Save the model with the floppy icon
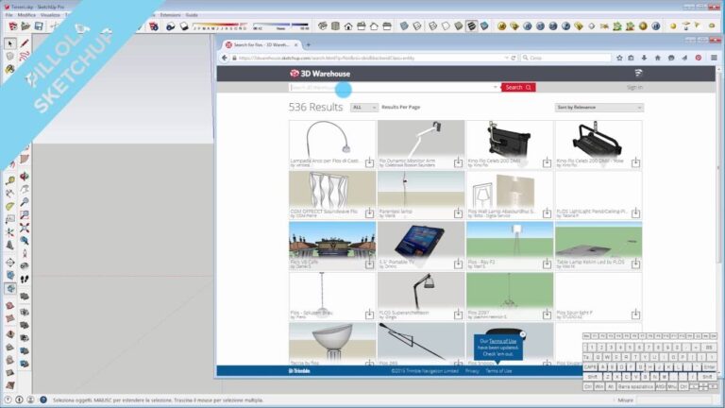The height and width of the screenshot is (408, 725). (39, 26)
